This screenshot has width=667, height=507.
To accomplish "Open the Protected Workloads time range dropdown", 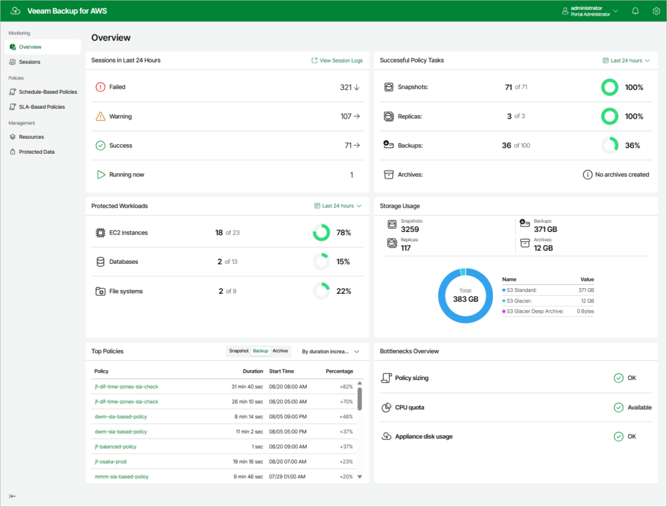I will 337,205.
